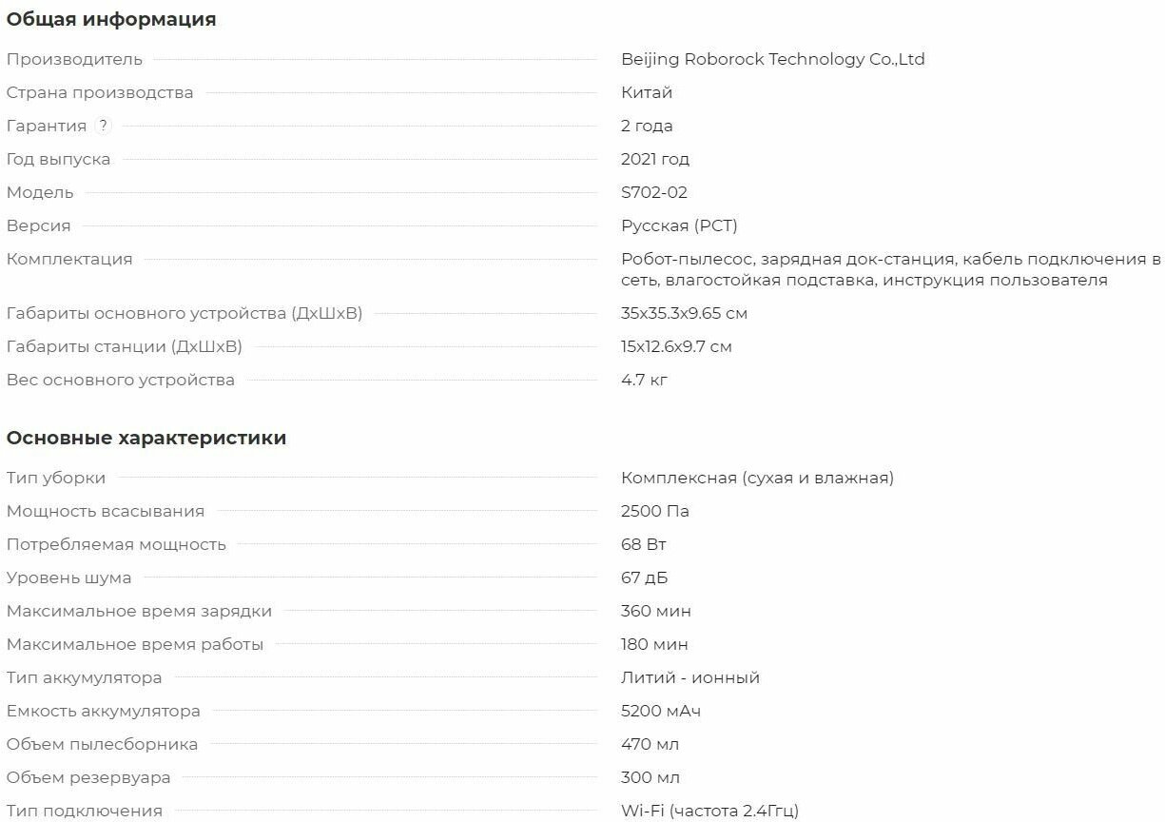Select the weight value '4.7 кг'
The image size is (1165, 822).
pyautogui.click(x=645, y=380)
